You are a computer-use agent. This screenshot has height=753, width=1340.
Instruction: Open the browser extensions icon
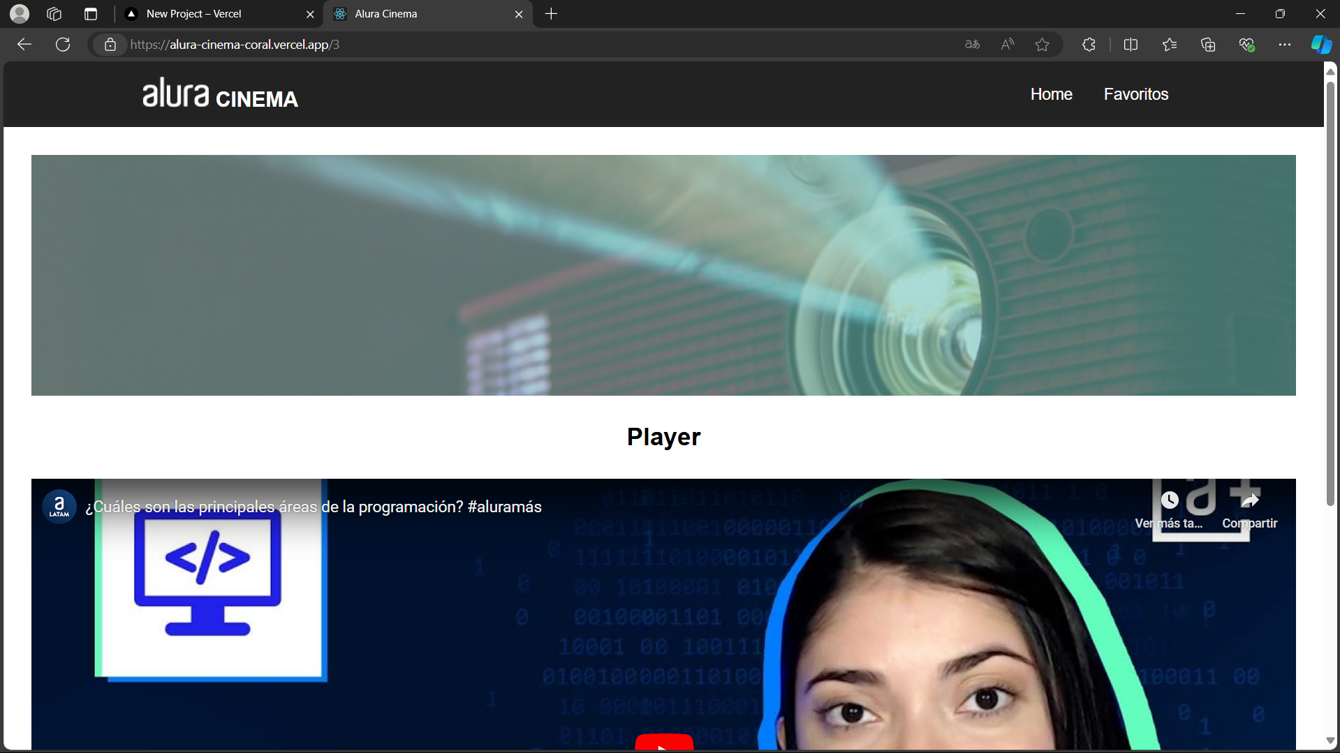tap(1089, 45)
